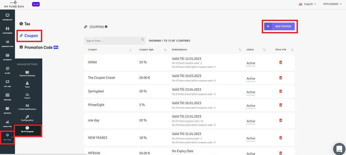Open the Dashboard sidebar icon
The width and height of the screenshot is (346, 155).
[7, 17]
